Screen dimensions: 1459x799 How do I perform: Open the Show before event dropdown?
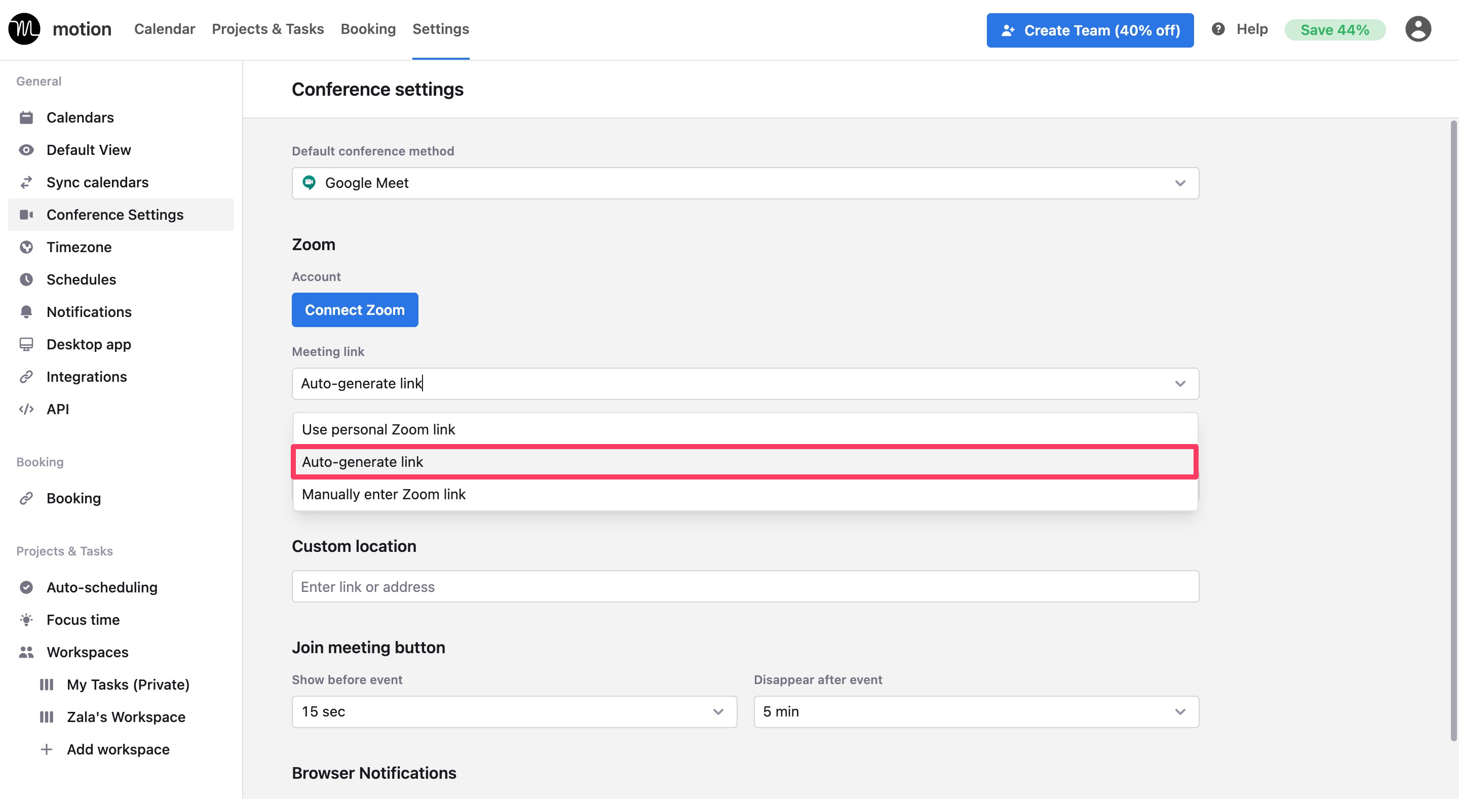514,712
